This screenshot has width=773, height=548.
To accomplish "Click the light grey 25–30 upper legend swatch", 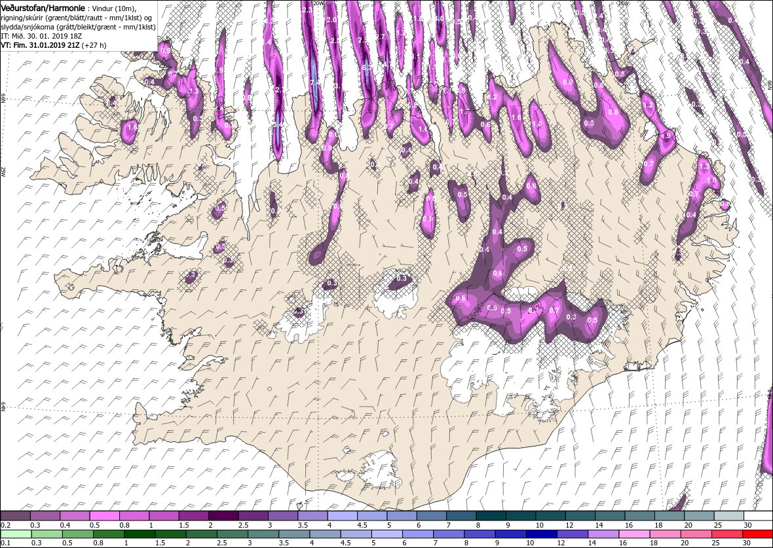I will tap(728, 516).
